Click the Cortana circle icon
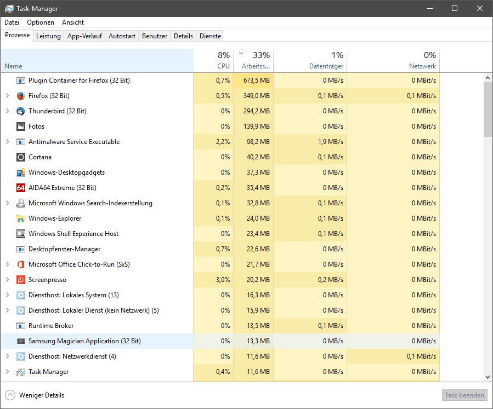Viewport: 493px width, 409px height. click(21, 157)
